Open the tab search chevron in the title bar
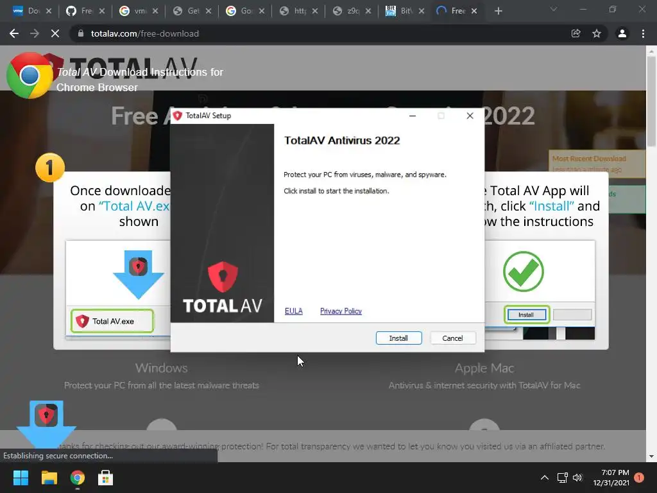This screenshot has width=657, height=493. (x=554, y=9)
